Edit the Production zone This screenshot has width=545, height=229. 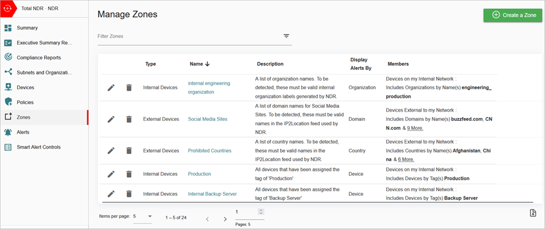tap(111, 174)
